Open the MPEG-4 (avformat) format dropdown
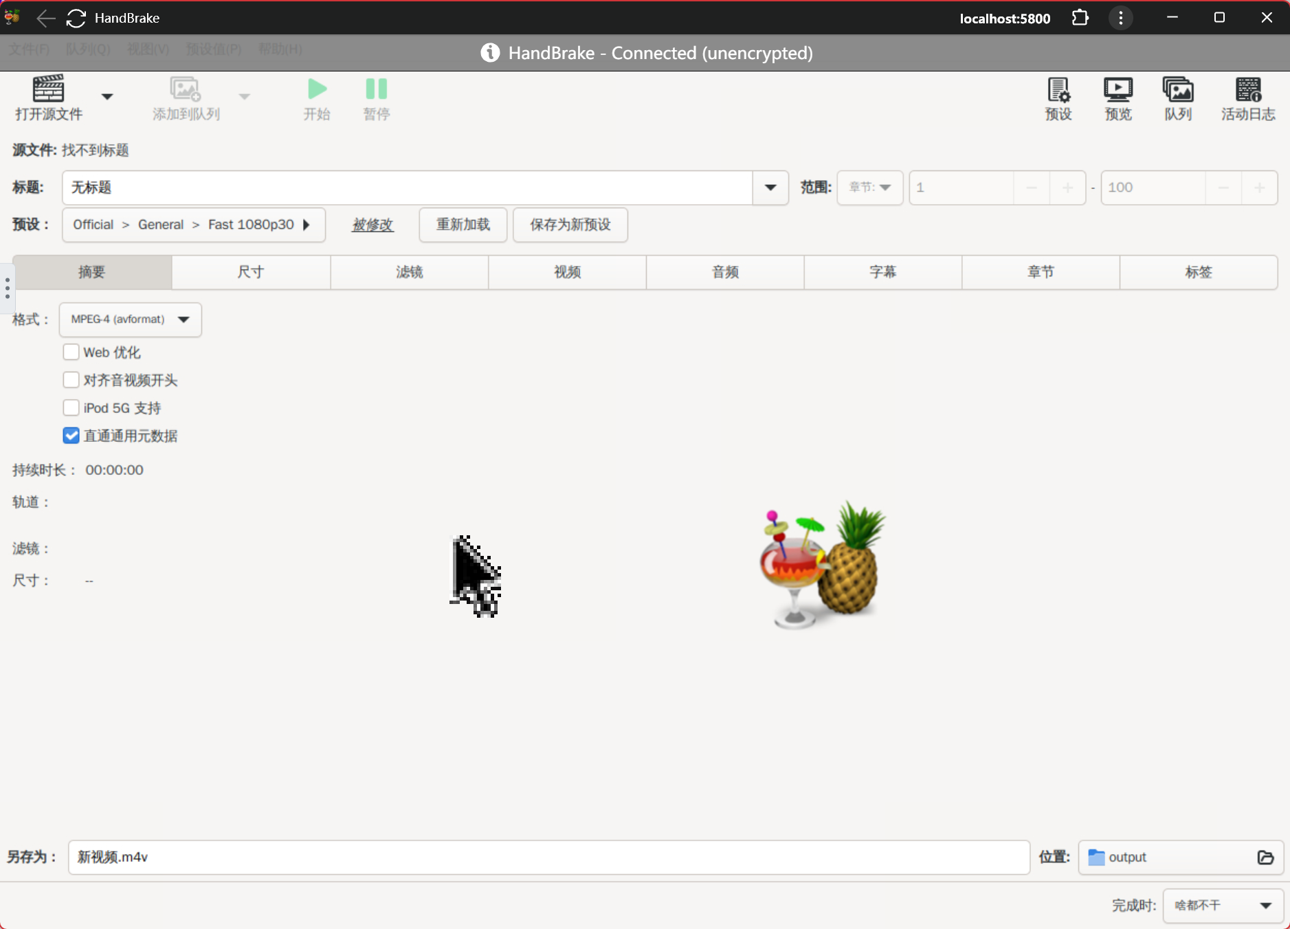 coord(131,320)
